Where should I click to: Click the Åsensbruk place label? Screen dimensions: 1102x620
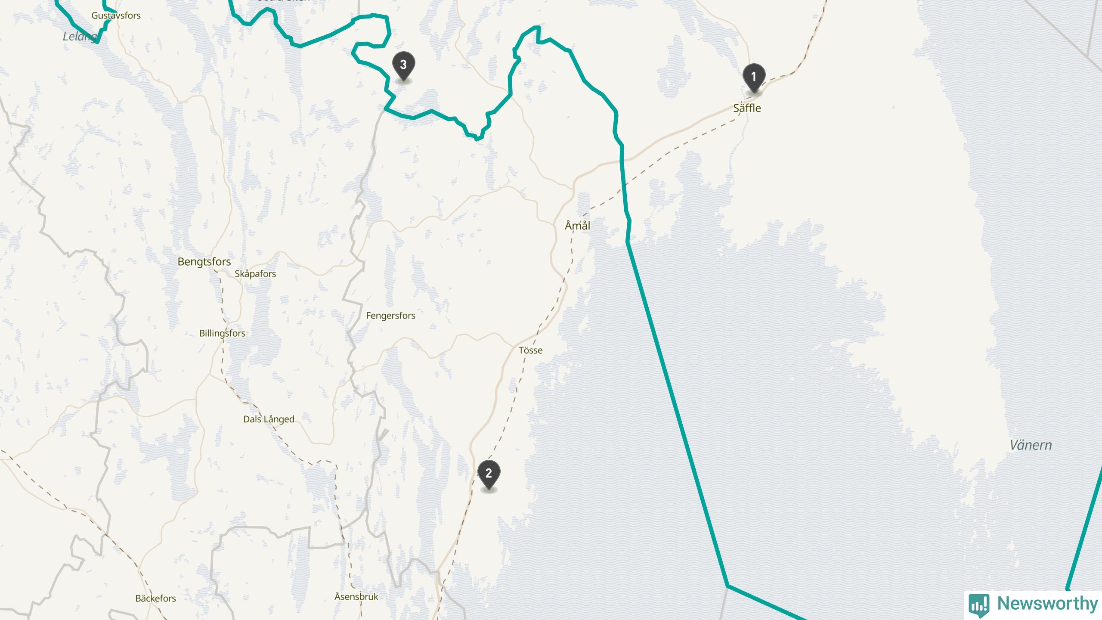tap(356, 597)
